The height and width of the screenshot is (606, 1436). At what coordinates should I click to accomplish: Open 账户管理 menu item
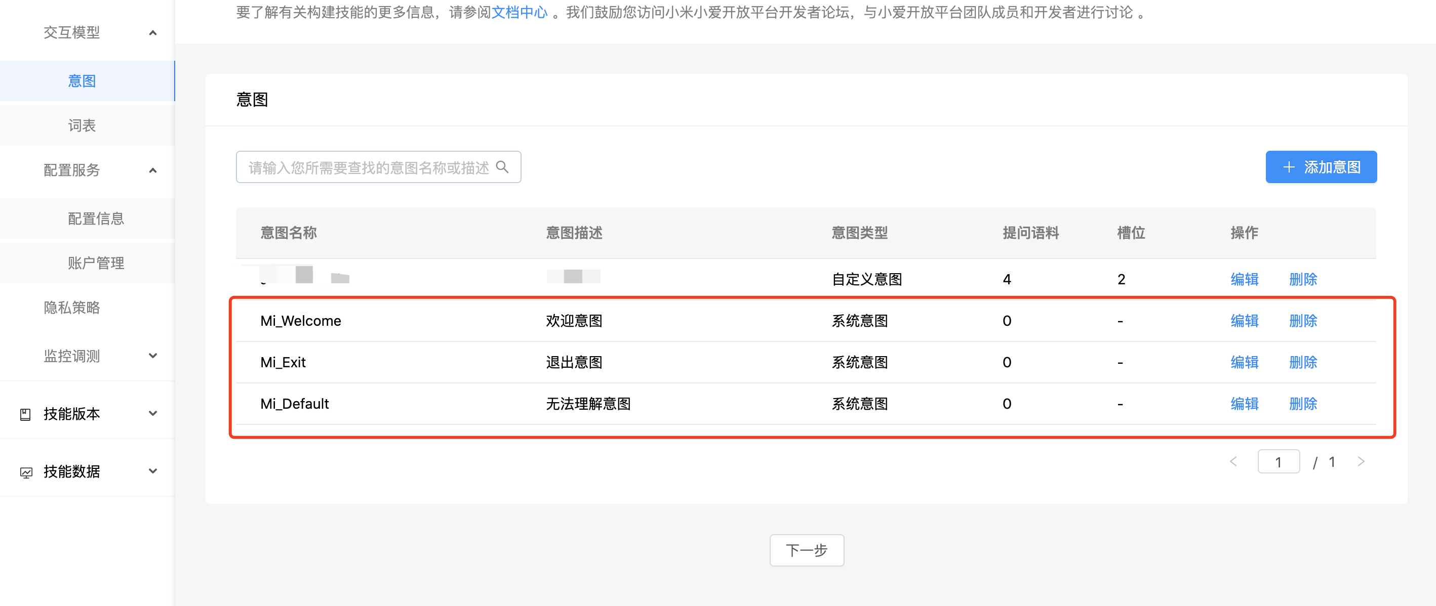point(88,264)
